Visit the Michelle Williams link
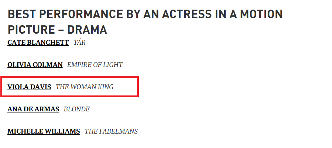 click(x=44, y=131)
